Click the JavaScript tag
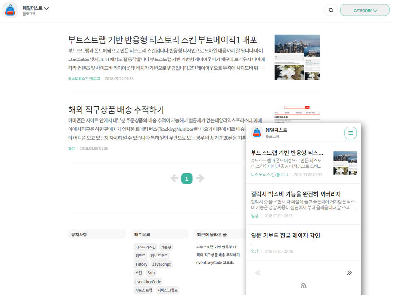This screenshot has width=393, height=295. coord(162,264)
